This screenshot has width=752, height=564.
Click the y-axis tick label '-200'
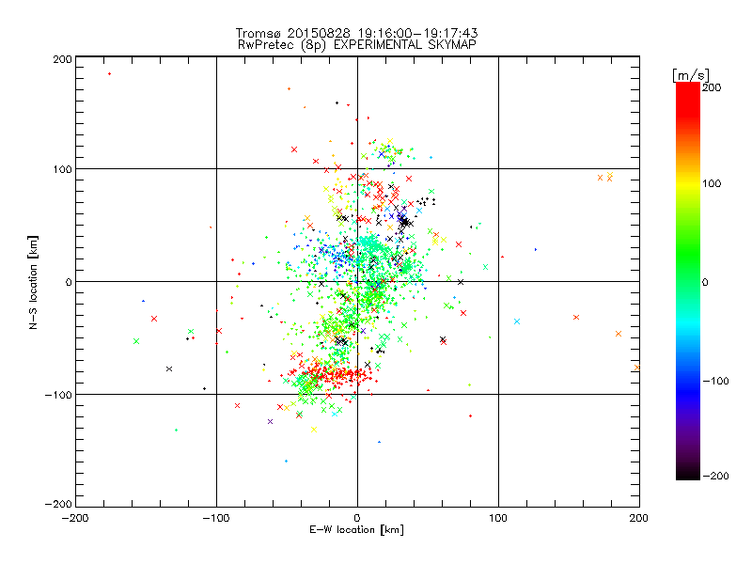click(58, 504)
